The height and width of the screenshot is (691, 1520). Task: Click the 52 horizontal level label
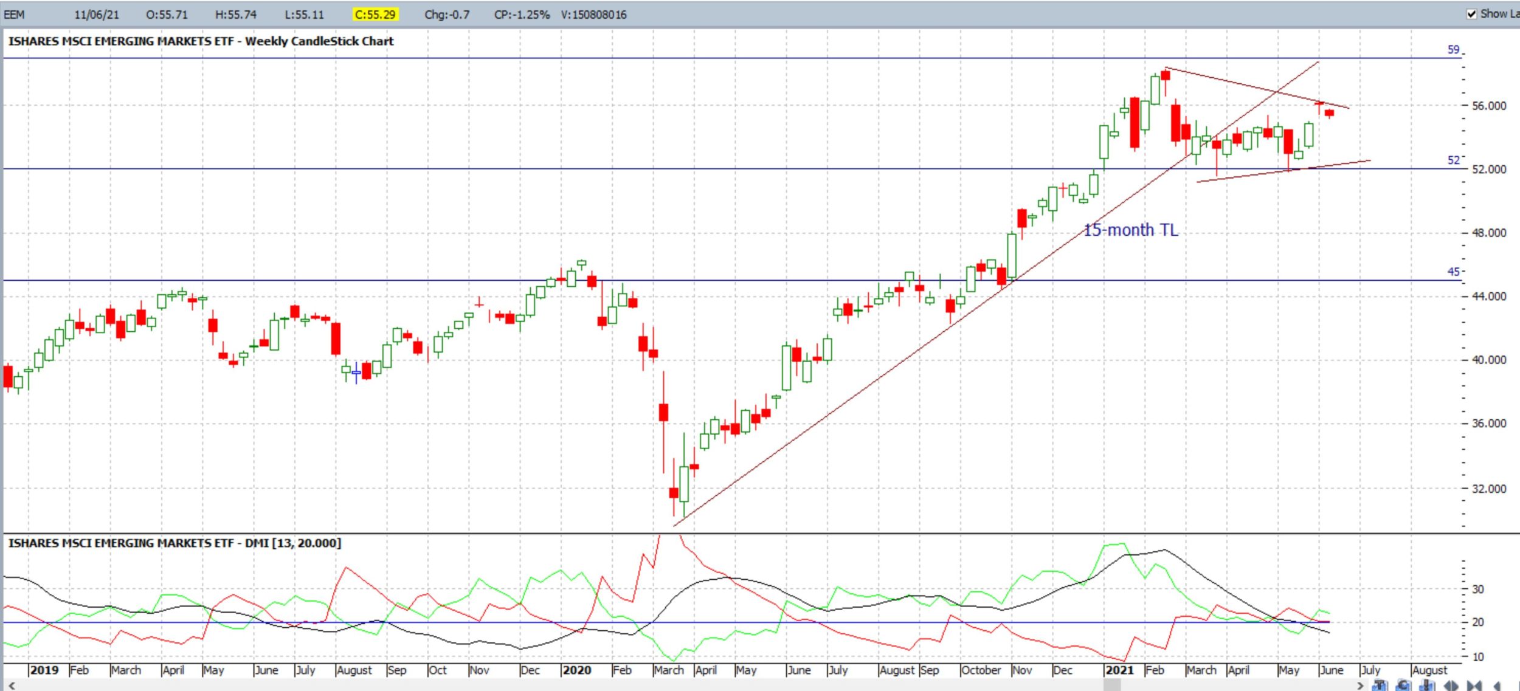[x=1453, y=160]
